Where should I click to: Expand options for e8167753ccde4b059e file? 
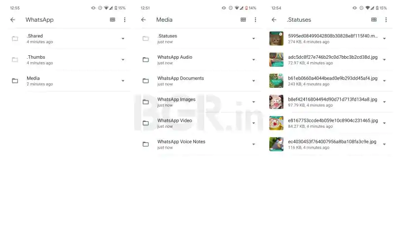pyautogui.click(x=384, y=123)
